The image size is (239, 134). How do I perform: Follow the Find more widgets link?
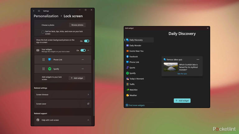(137, 105)
